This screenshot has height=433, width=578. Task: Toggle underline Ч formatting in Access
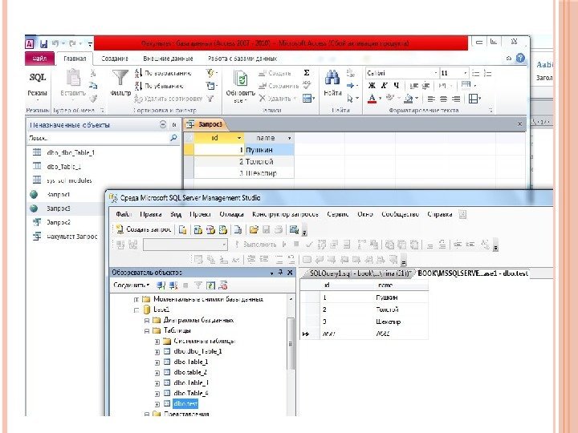click(x=397, y=86)
